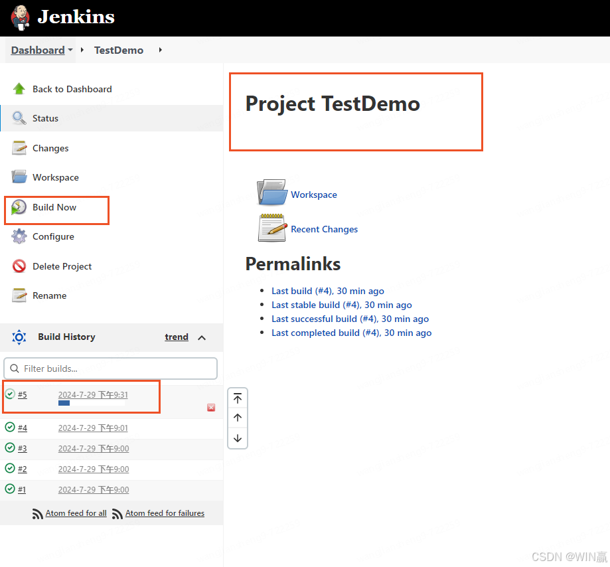The width and height of the screenshot is (610, 567).
Task: Collapse the Build History chevron
Action: (202, 338)
